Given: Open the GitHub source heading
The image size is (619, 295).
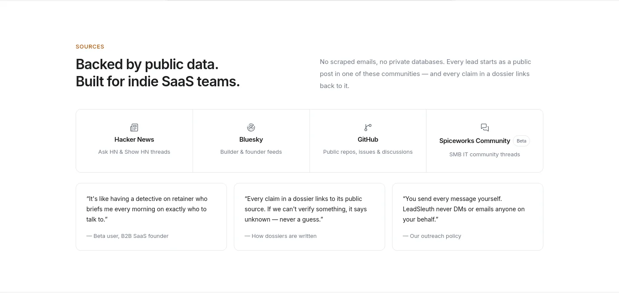Looking at the screenshot, I should 368,140.
